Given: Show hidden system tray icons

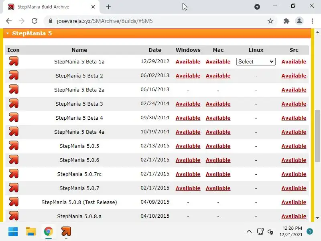Looking at the screenshot, I should pos(249,232).
